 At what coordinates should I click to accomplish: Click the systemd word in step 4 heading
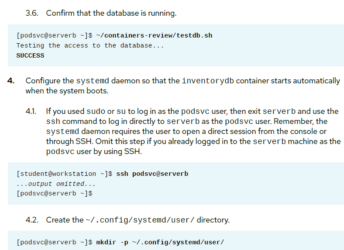click(x=93, y=81)
